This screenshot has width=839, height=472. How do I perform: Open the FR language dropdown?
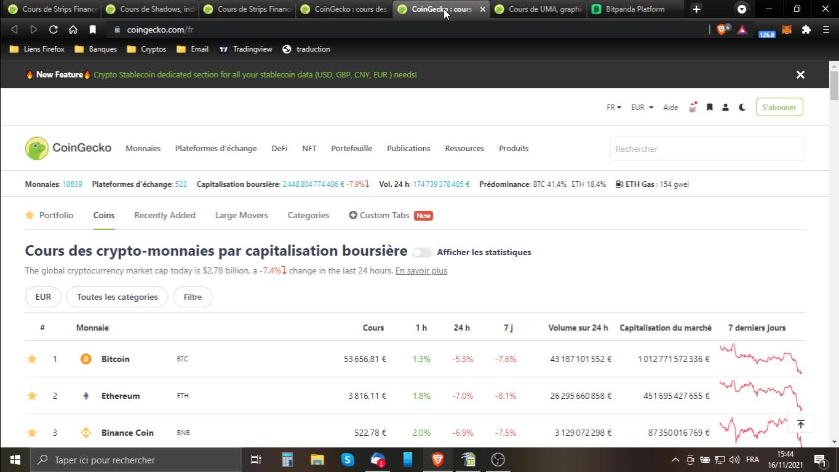coord(614,107)
